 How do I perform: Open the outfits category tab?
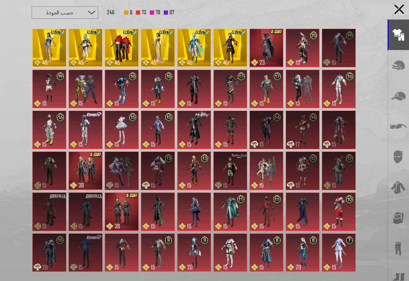(x=398, y=35)
